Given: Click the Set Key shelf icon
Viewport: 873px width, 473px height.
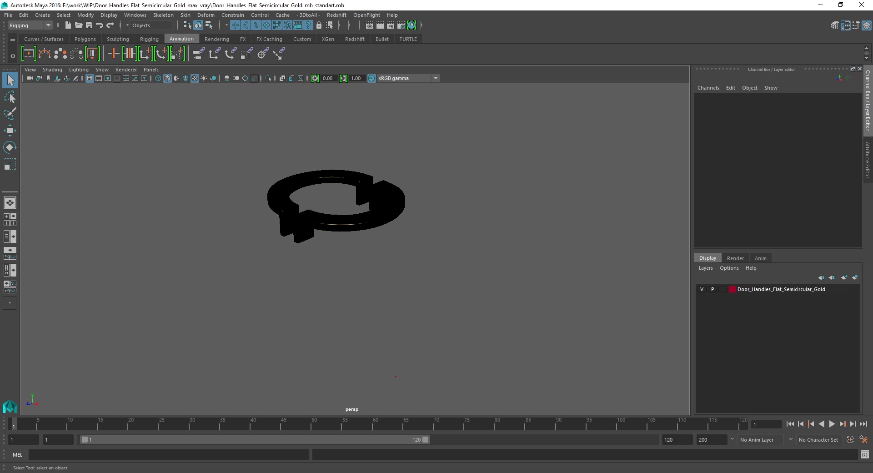Looking at the screenshot, I should 113,54.
